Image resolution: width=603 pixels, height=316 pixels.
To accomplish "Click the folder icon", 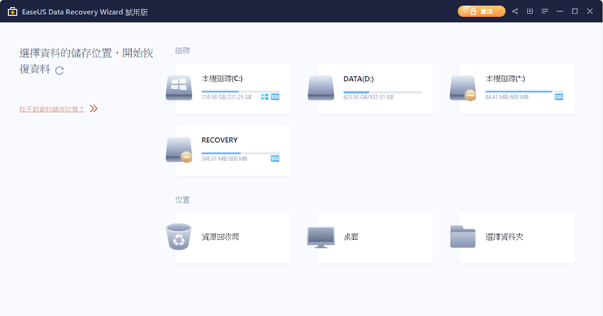I will pyautogui.click(x=463, y=237).
